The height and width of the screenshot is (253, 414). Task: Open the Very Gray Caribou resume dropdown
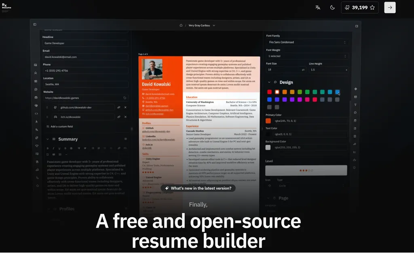tap(202, 25)
